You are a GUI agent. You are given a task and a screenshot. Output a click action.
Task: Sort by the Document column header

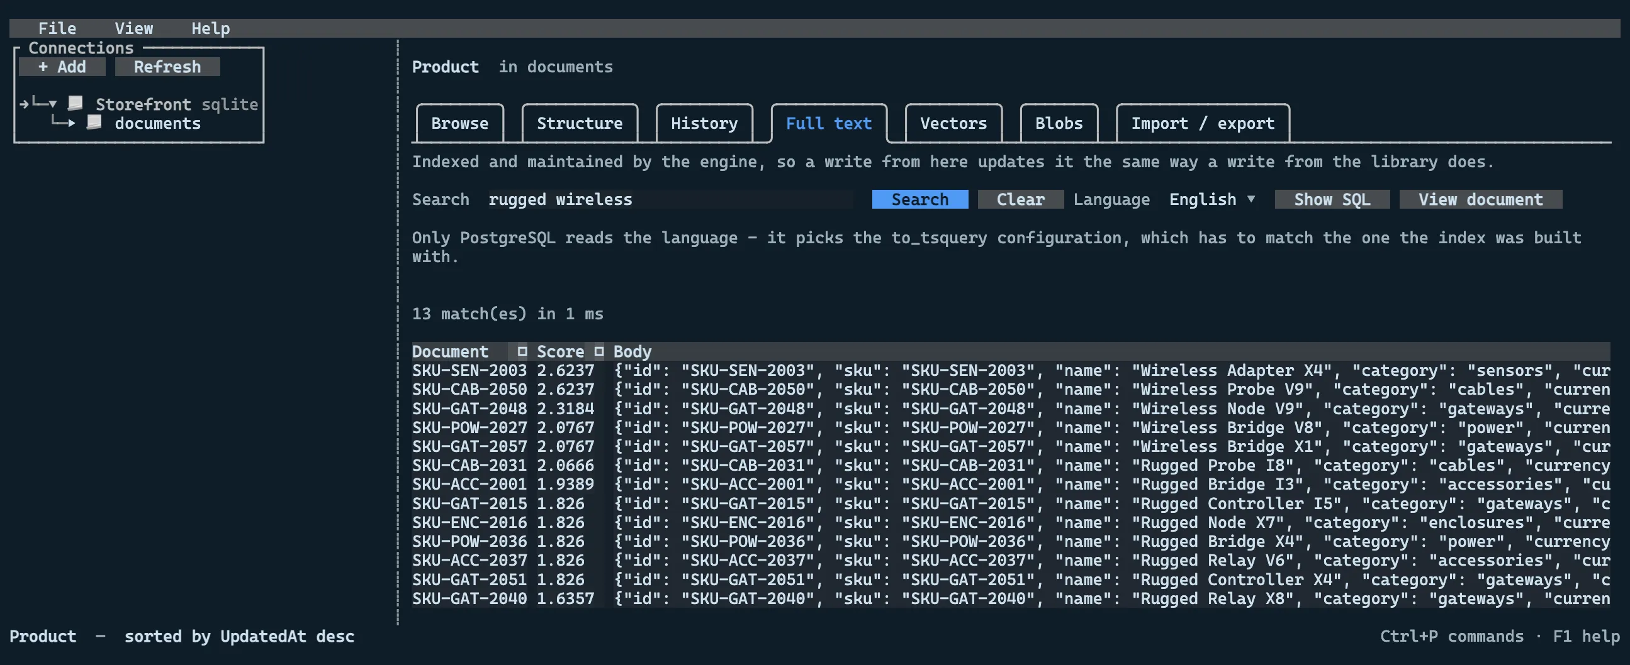click(x=450, y=351)
